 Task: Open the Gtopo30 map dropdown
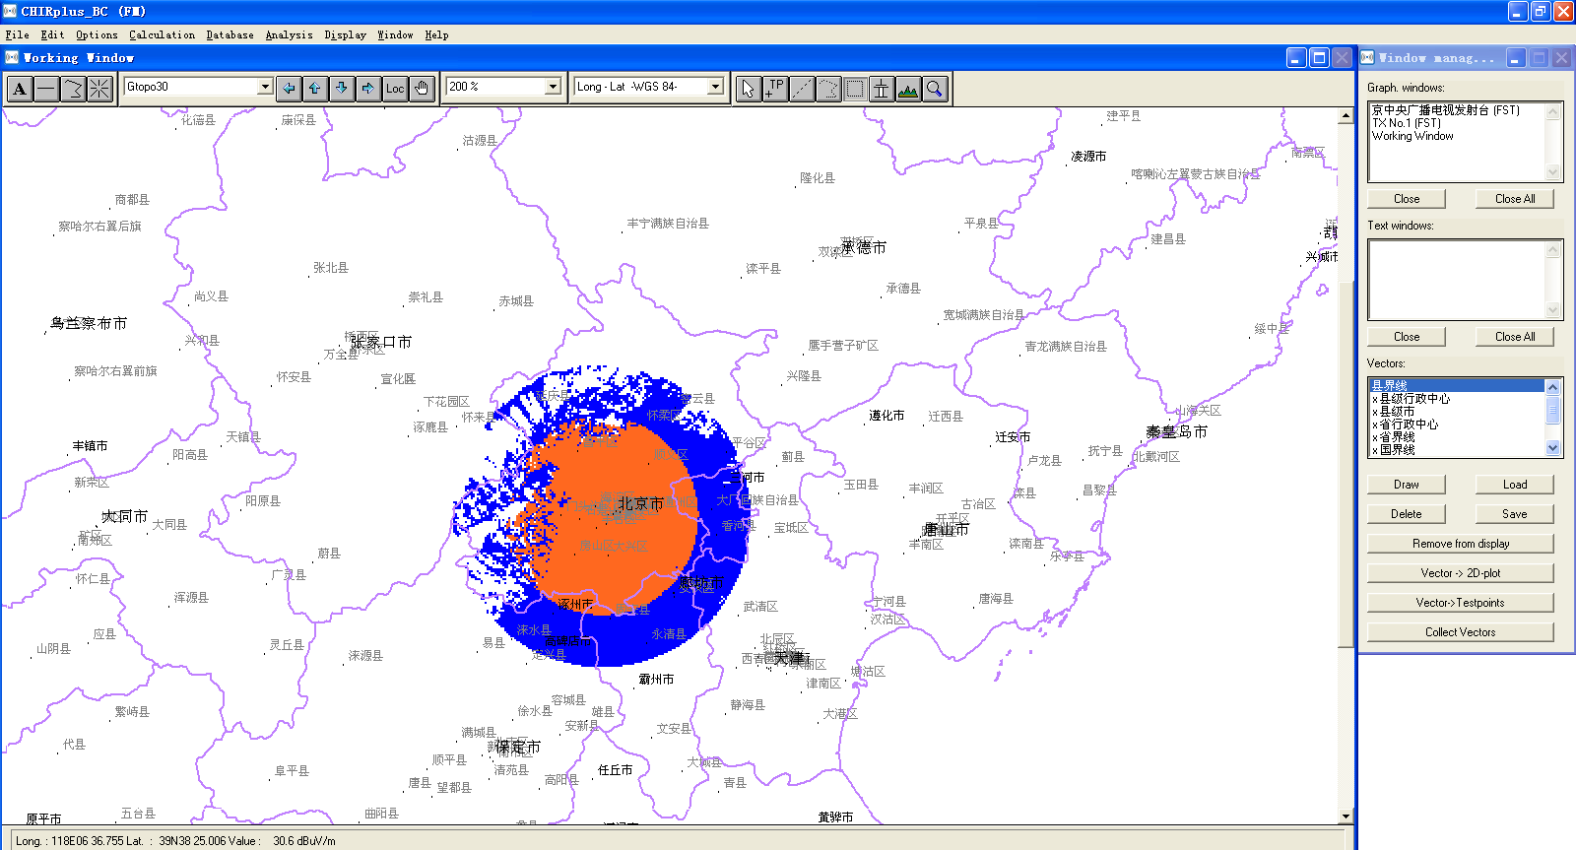(x=264, y=87)
